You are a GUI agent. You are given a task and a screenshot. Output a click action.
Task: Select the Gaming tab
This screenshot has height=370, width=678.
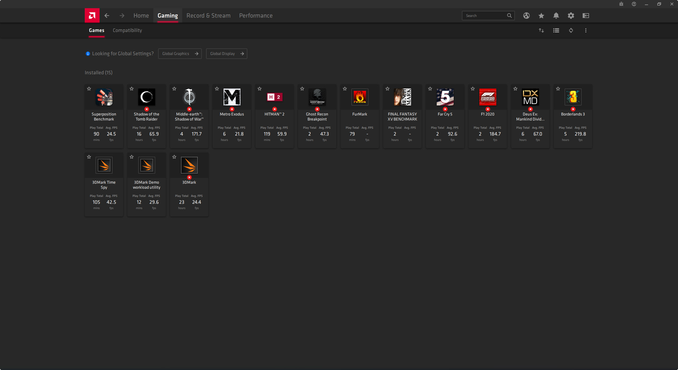[x=168, y=16]
